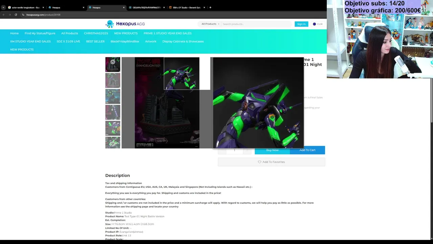Click the size value H:76.8cm text
The height and width of the screenshot is (244, 433).
coord(133,224)
